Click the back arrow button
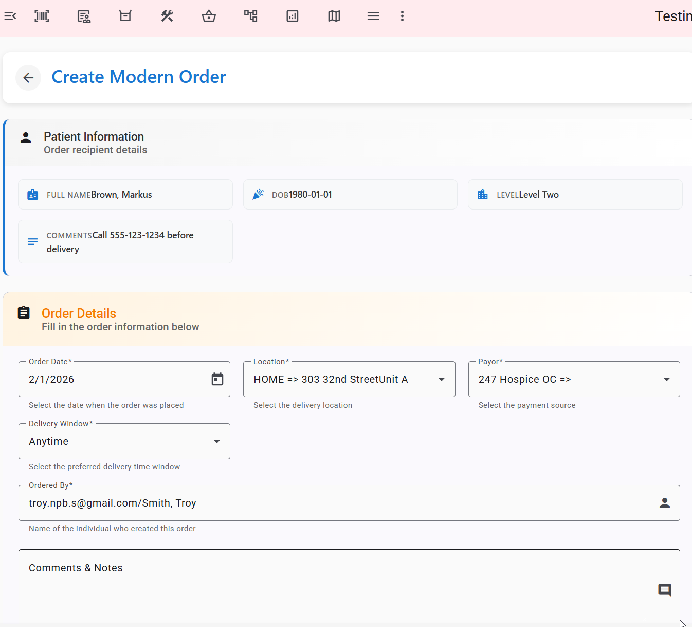692x627 pixels. tap(28, 77)
